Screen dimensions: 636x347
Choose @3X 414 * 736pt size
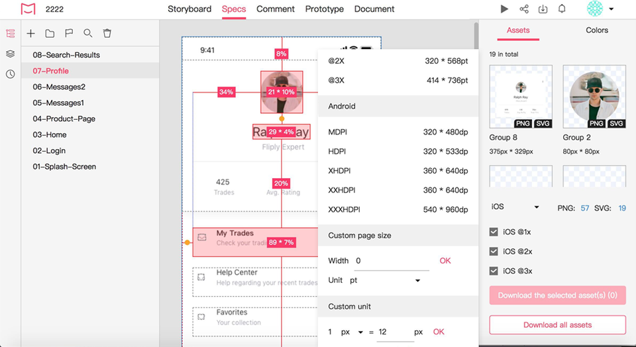[398, 80]
